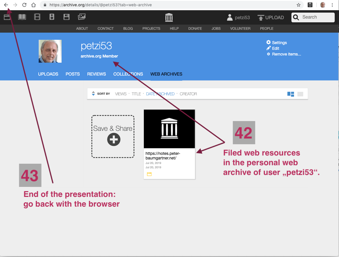The image size is (339, 257).
Task: Open the notes.peter-baumgartner.net archive thumbnail
Action: 169,129
